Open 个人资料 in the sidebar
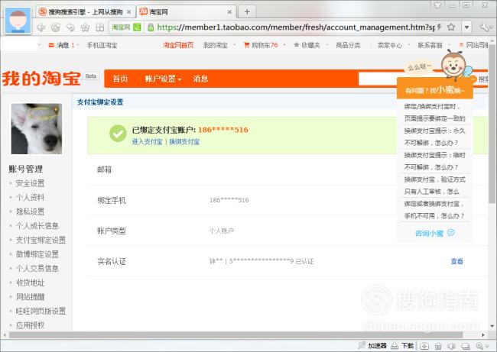 coord(30,198)
